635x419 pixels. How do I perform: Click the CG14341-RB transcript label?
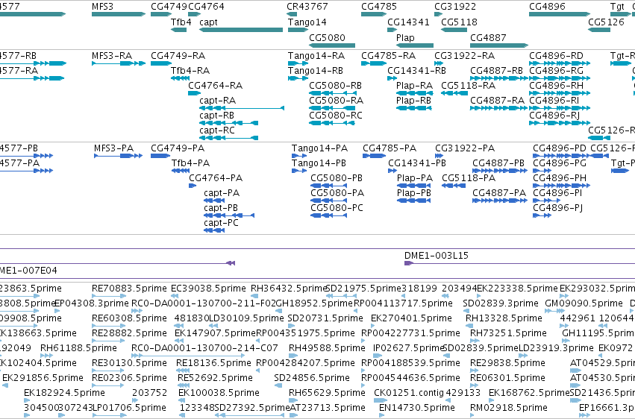click(x=416, y=70)
